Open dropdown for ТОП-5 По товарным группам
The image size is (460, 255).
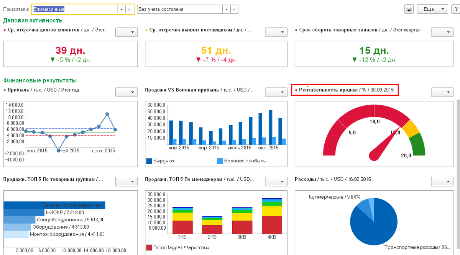pos(127,181)
